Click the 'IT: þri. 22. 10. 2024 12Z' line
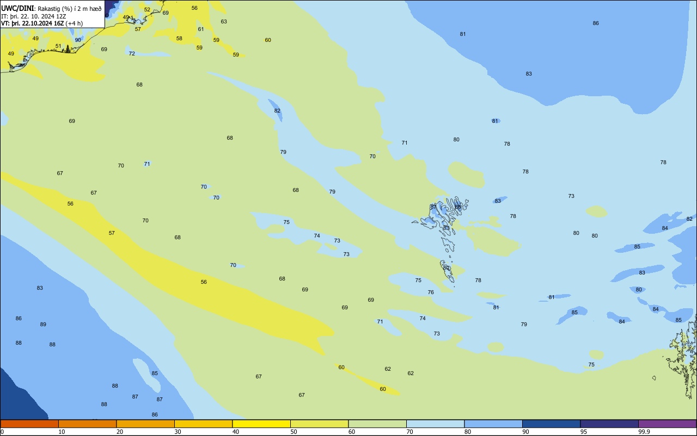697x436 pixels. coord(34,16)
